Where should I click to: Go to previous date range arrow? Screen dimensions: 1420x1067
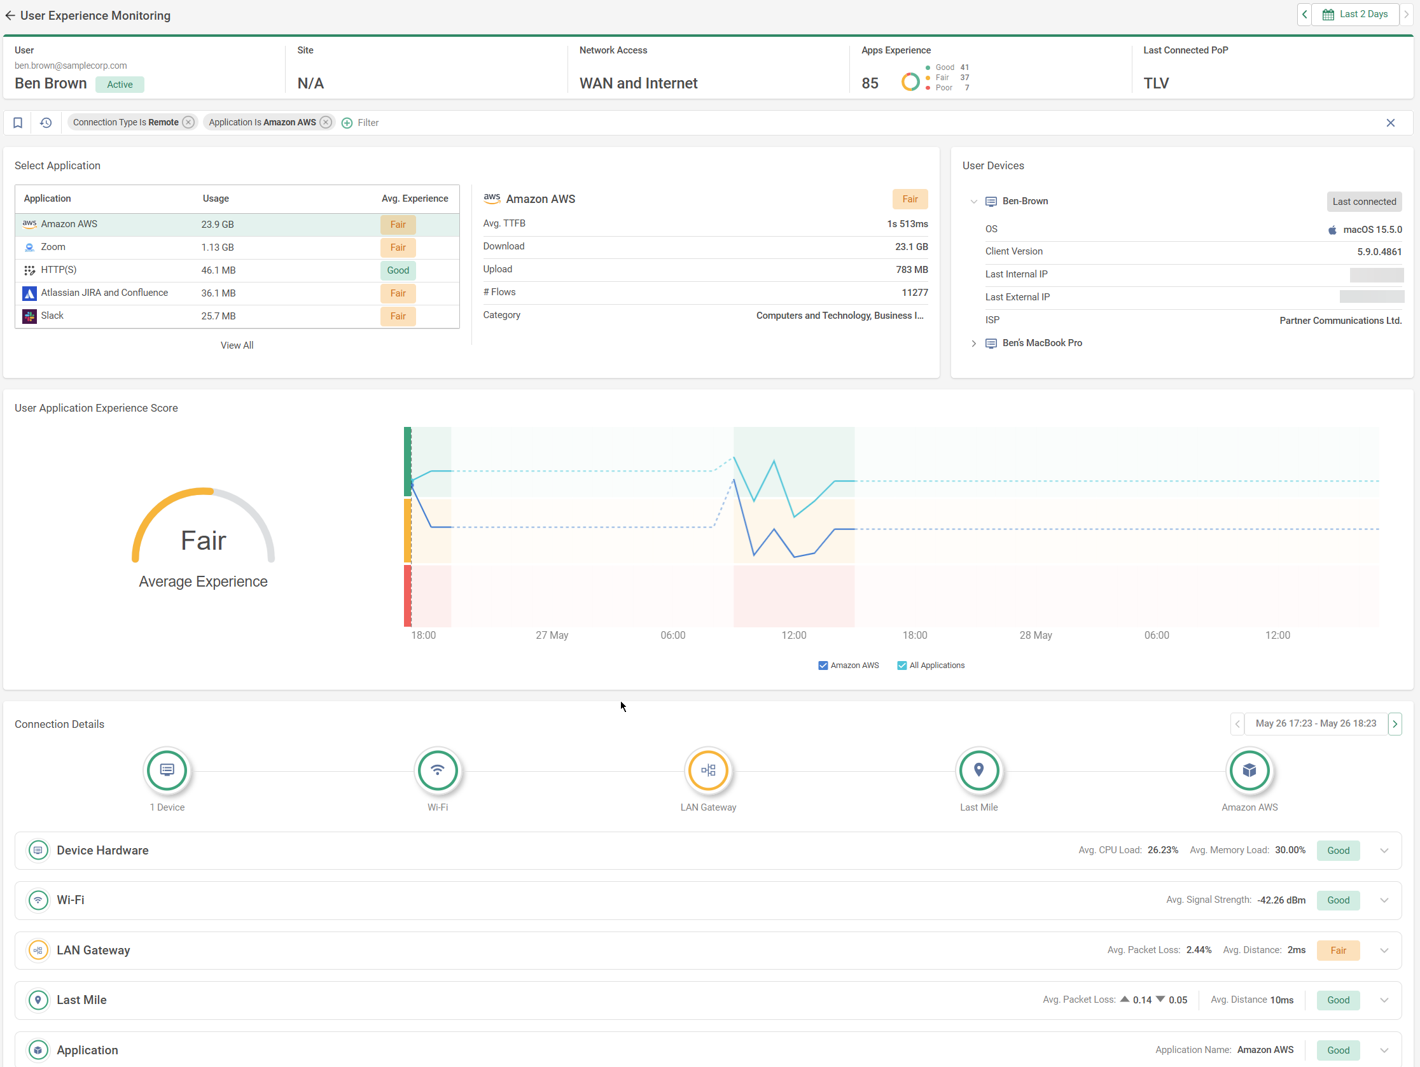click(x=1304, y=15)
